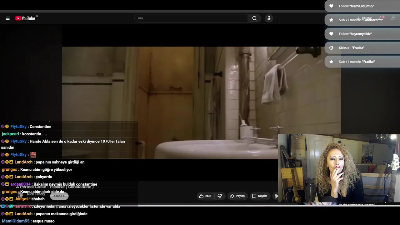Open the Nick Landry channel name

[36, 194]
